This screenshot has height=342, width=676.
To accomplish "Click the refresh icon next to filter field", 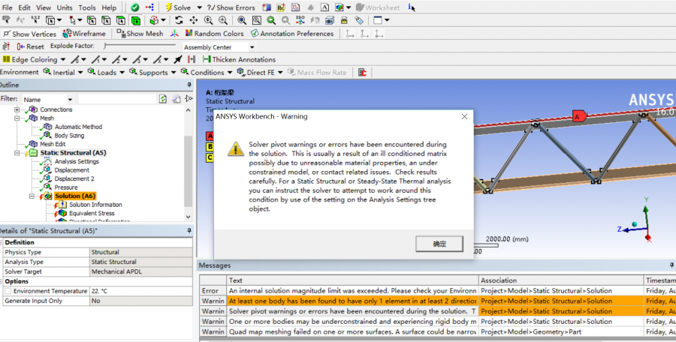I will (x=163, y=99).
